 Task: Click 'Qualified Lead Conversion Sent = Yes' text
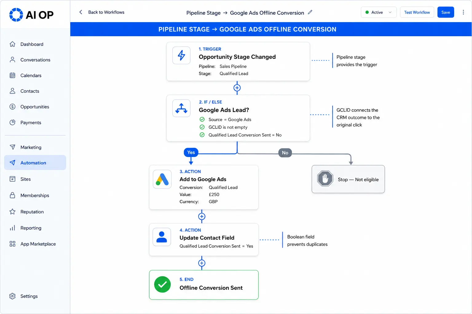pos(216,246)
